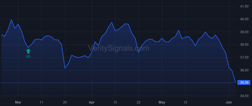Click the 12 date axis label

point(185,102)
